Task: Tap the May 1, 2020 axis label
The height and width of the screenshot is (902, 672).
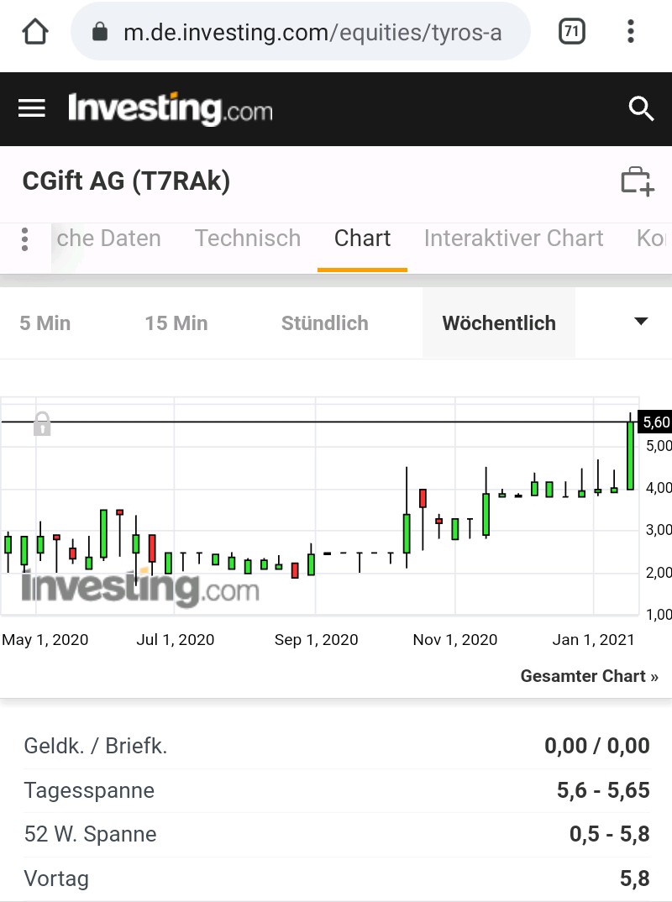Action: click(x=45, y=640)
